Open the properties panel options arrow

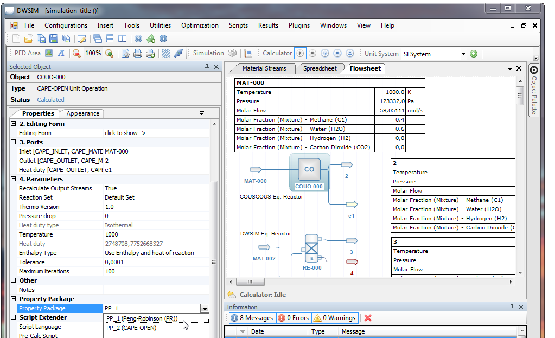tap(202, 113)
